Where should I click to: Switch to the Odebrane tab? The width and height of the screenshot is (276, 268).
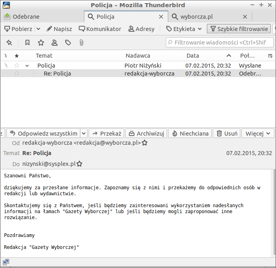[42, 17]
